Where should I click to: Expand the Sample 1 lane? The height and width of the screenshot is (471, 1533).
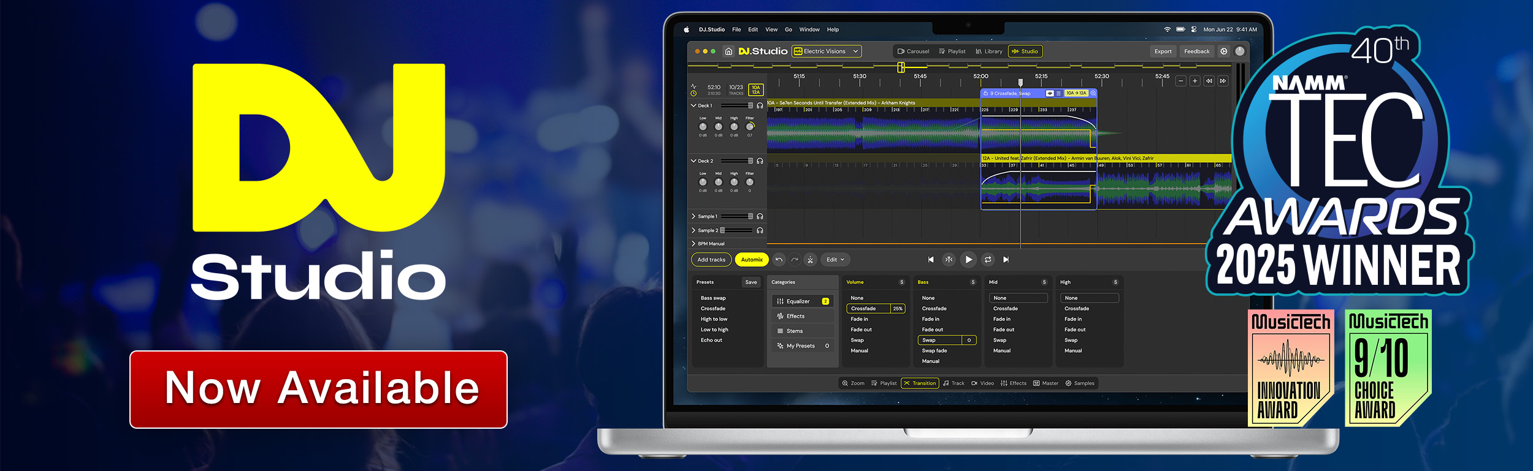click(x=694, y=216)
